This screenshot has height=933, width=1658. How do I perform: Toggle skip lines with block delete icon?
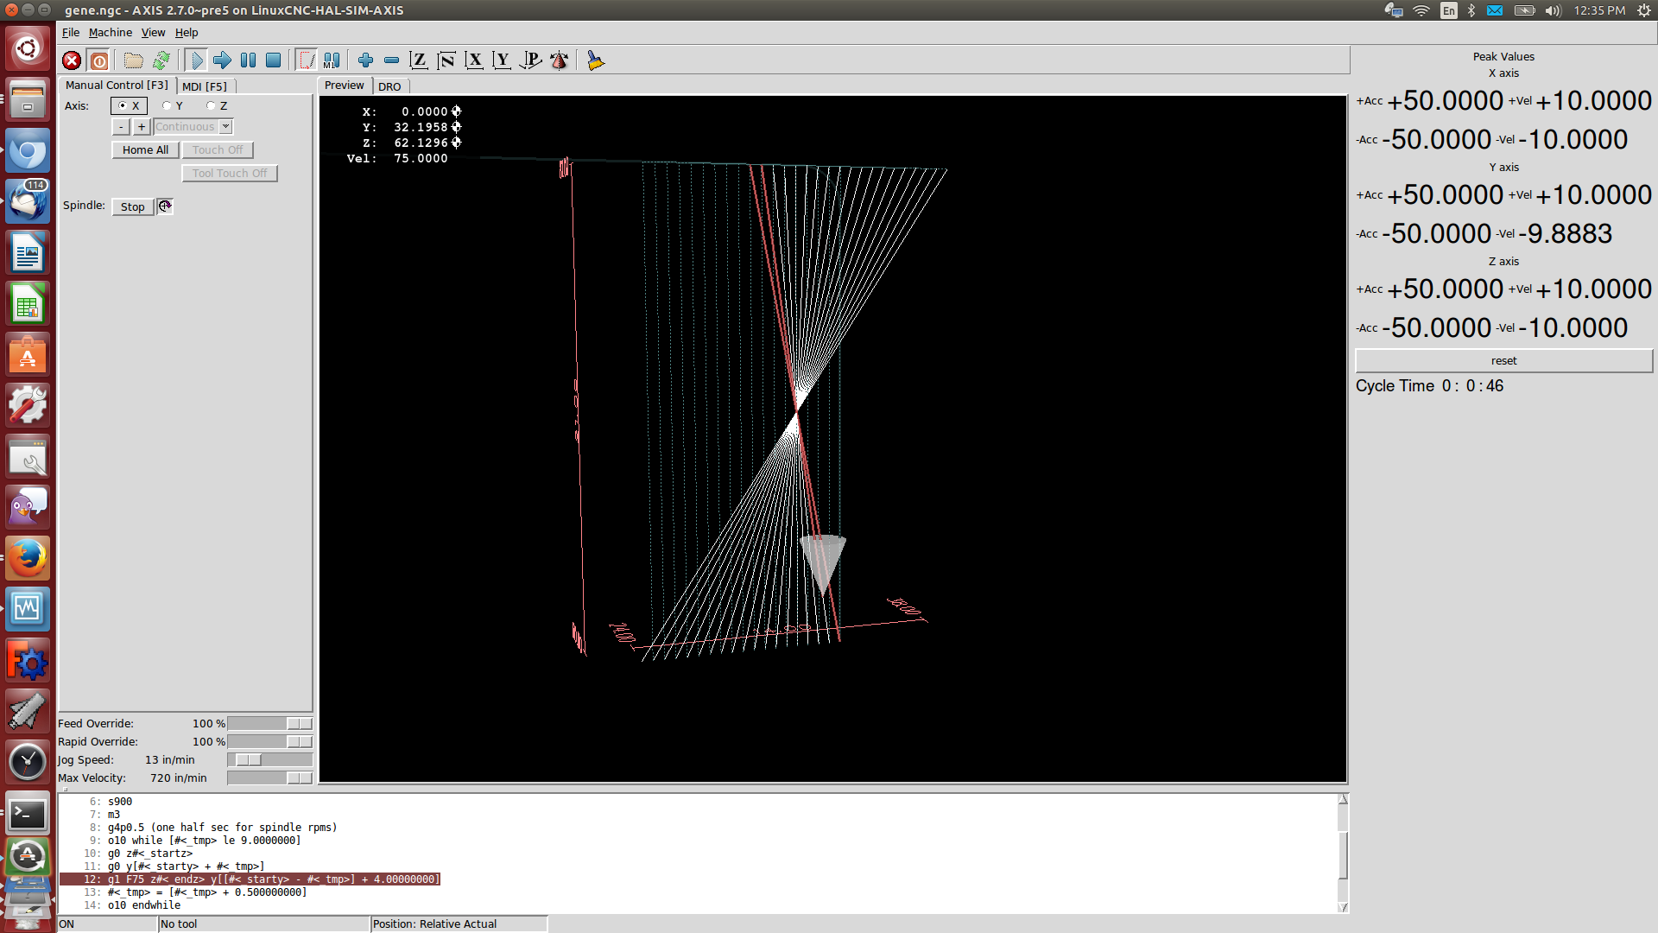(307, 60)
